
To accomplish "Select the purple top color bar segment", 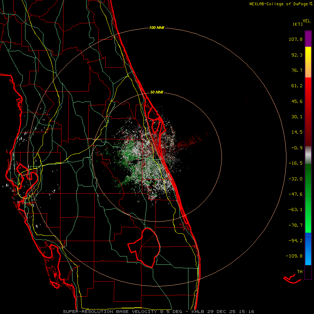I will click(308, 39).
